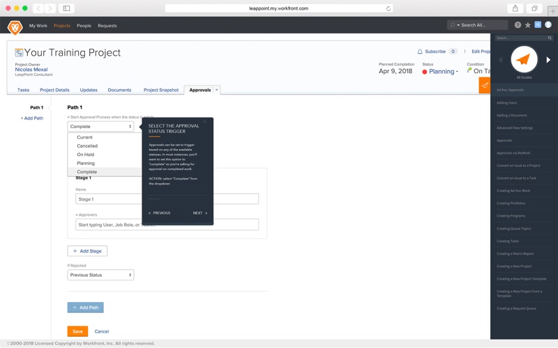Viewport: 558px width, 348px height.
Task: Open My Work in top navigation
Action: click(x=38, y=26)
